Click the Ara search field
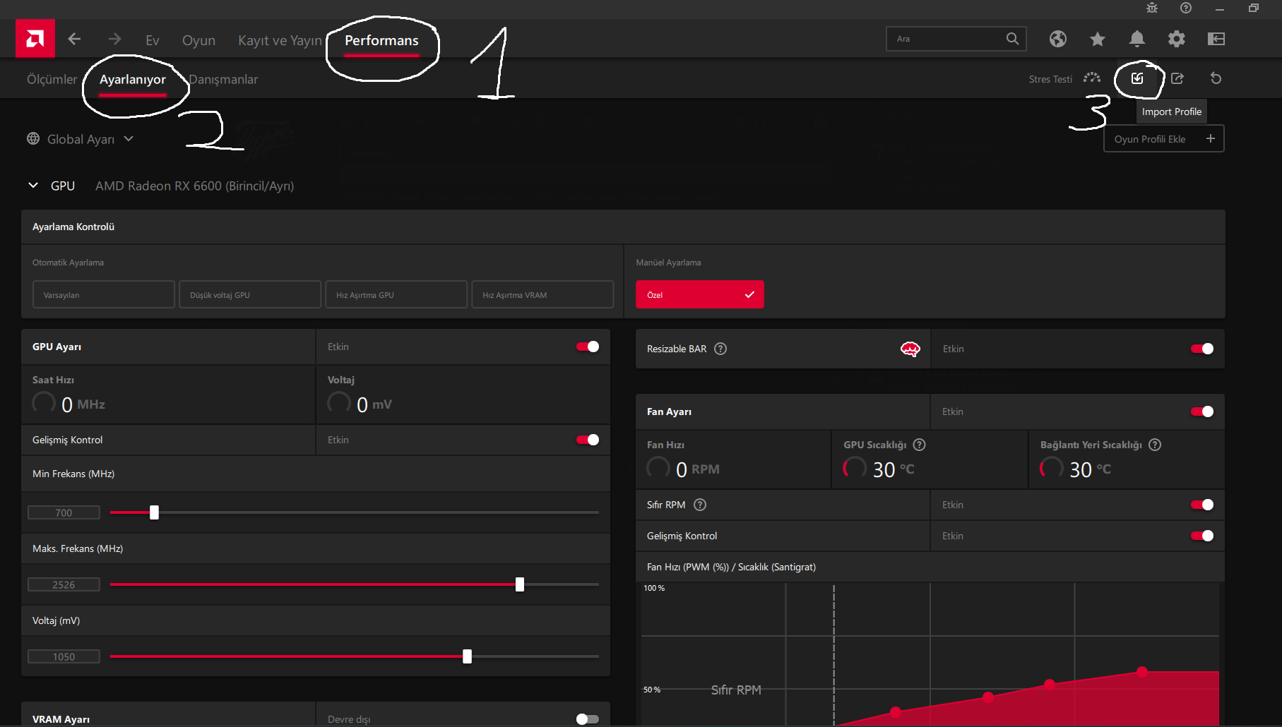 956,39
